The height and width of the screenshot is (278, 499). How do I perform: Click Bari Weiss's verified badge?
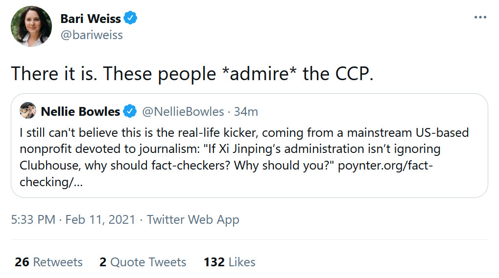coord(130,19)
